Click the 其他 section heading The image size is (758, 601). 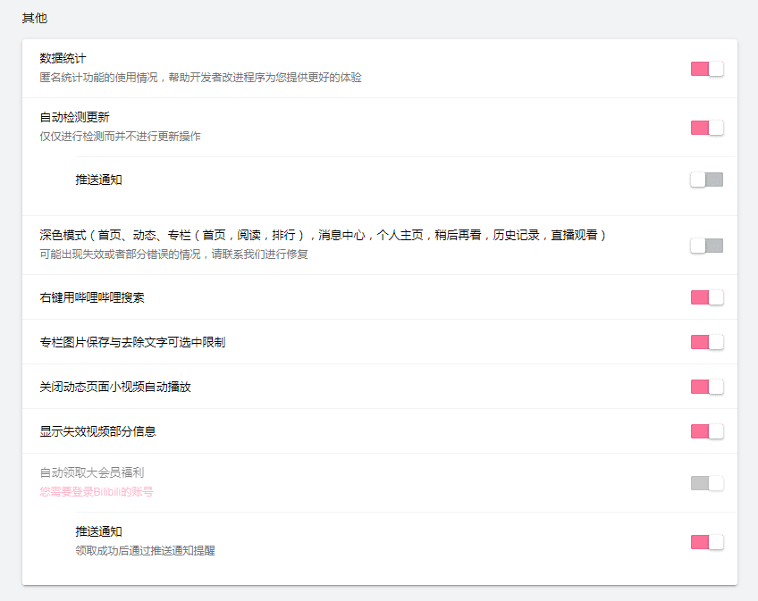click(x=34, y=17)
